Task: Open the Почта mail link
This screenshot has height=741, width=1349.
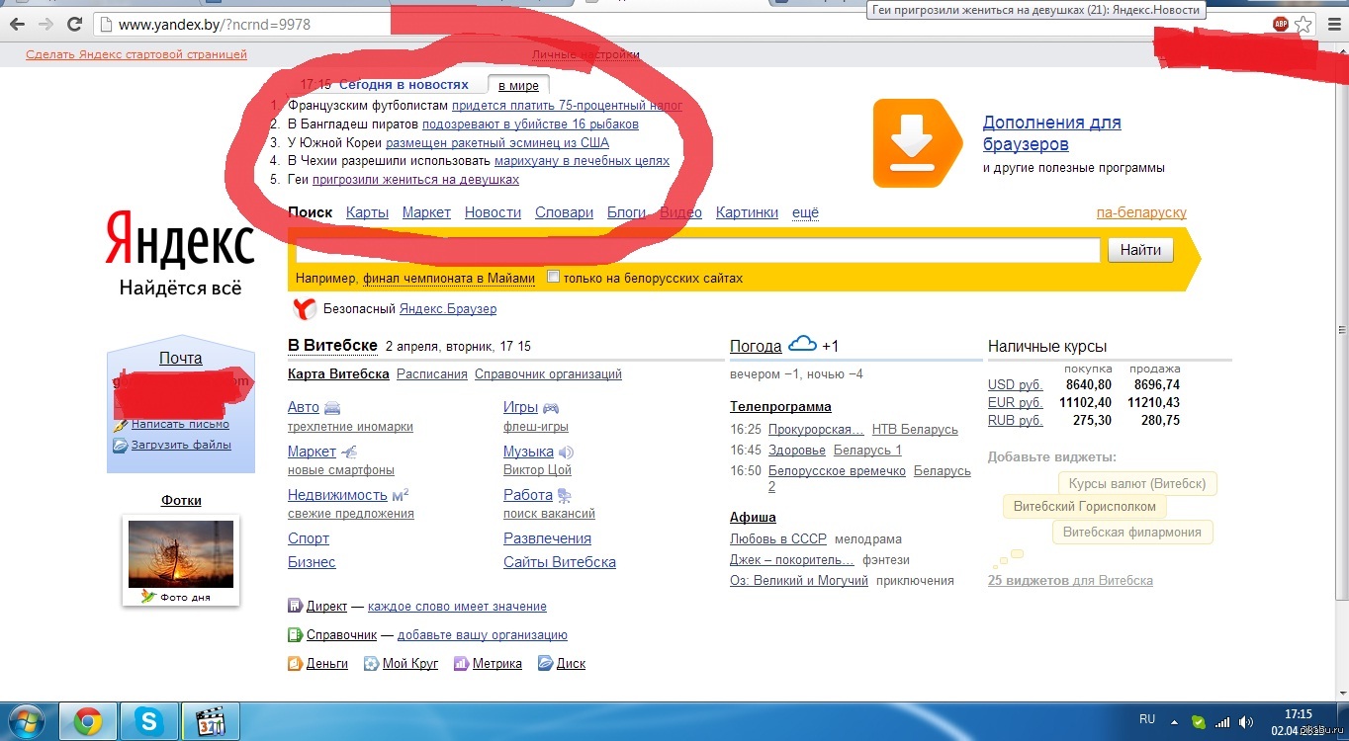Action: [180, 359]
